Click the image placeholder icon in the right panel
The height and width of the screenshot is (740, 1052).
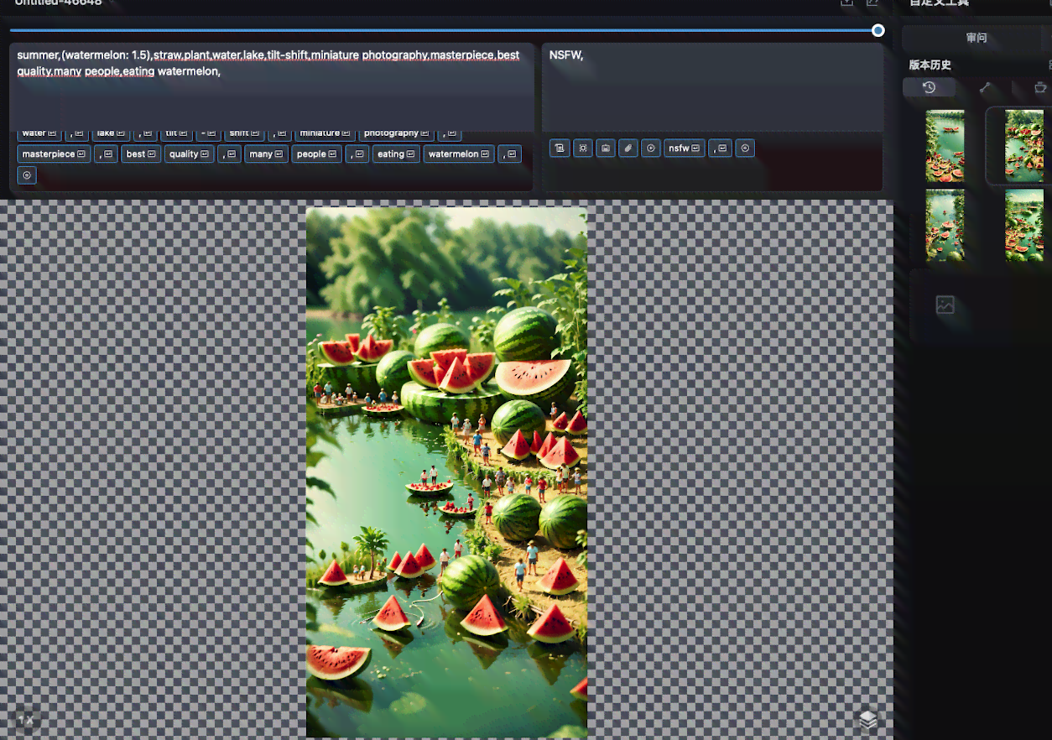pyautogui.click(x=945, y=305)
